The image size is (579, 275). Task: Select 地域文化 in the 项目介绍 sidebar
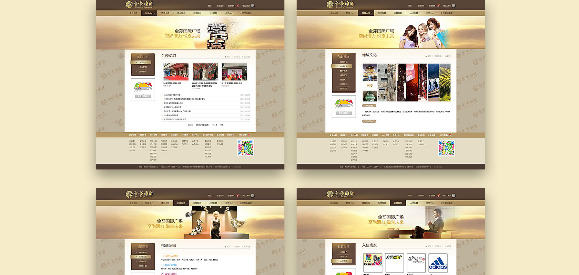[x=344, y=66]
